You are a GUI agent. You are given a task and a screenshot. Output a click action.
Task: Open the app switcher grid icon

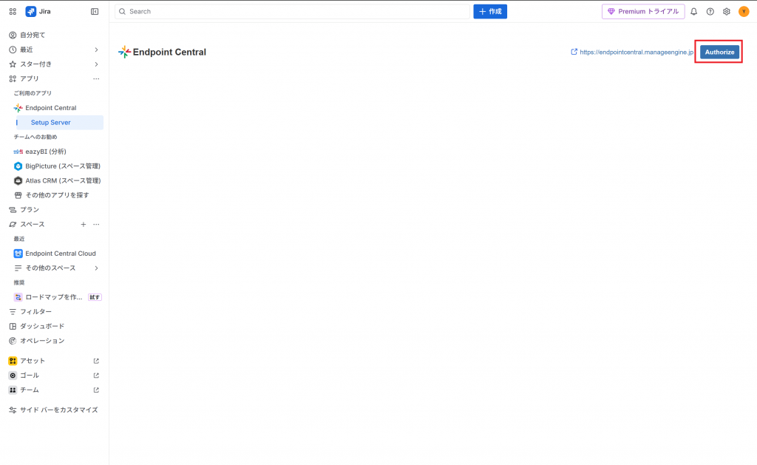pos(13,12)
